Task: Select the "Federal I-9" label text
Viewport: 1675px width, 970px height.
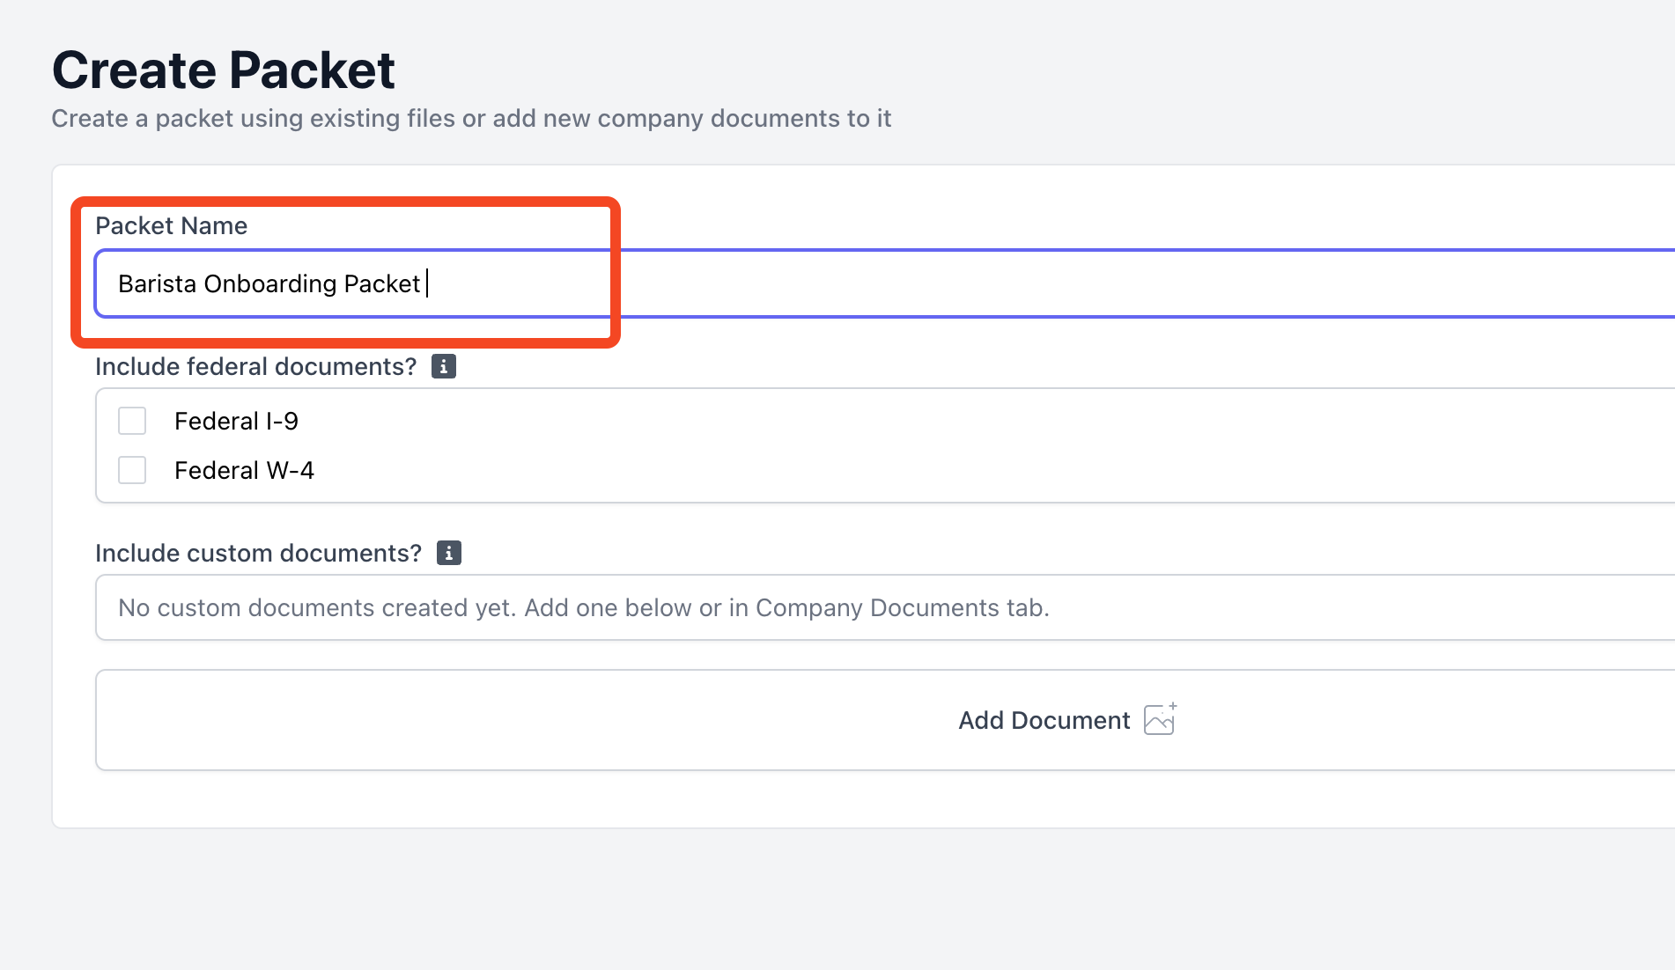Action: pyautogui.click(x=236, y=422)
